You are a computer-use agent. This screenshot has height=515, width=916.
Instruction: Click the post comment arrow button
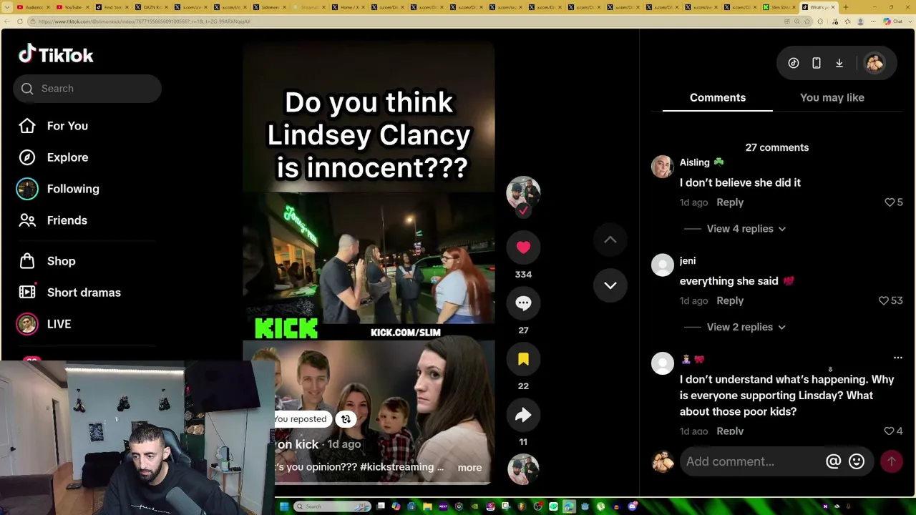(x=892, y=462)
